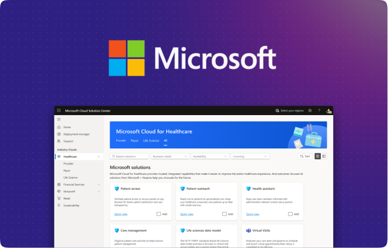Screen dimensions: 388x248
Task: Select the Payor tab in the banner
Action: tap(135, 140)
